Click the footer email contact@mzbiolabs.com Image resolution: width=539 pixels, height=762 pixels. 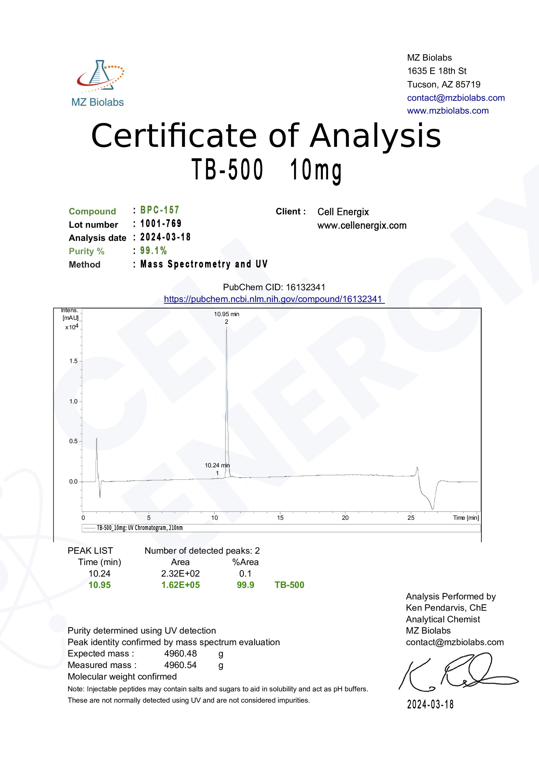[454, 642]
